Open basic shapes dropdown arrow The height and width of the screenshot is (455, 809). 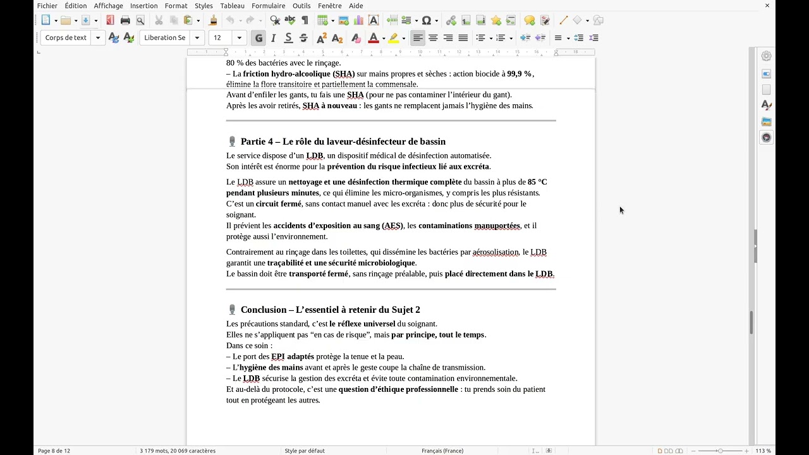click(x=587, y=20)
